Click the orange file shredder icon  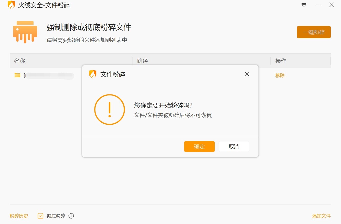click(x=25, y=32)
